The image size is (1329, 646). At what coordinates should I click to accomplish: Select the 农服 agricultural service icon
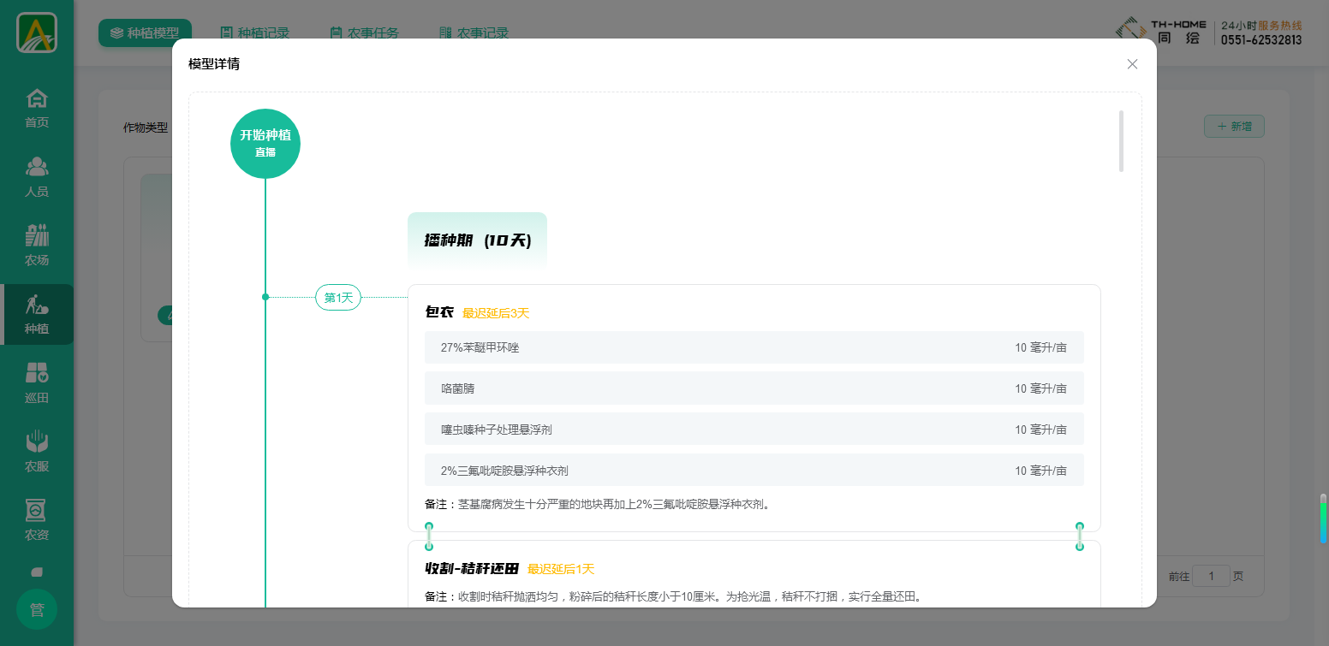tap(37, 443)
